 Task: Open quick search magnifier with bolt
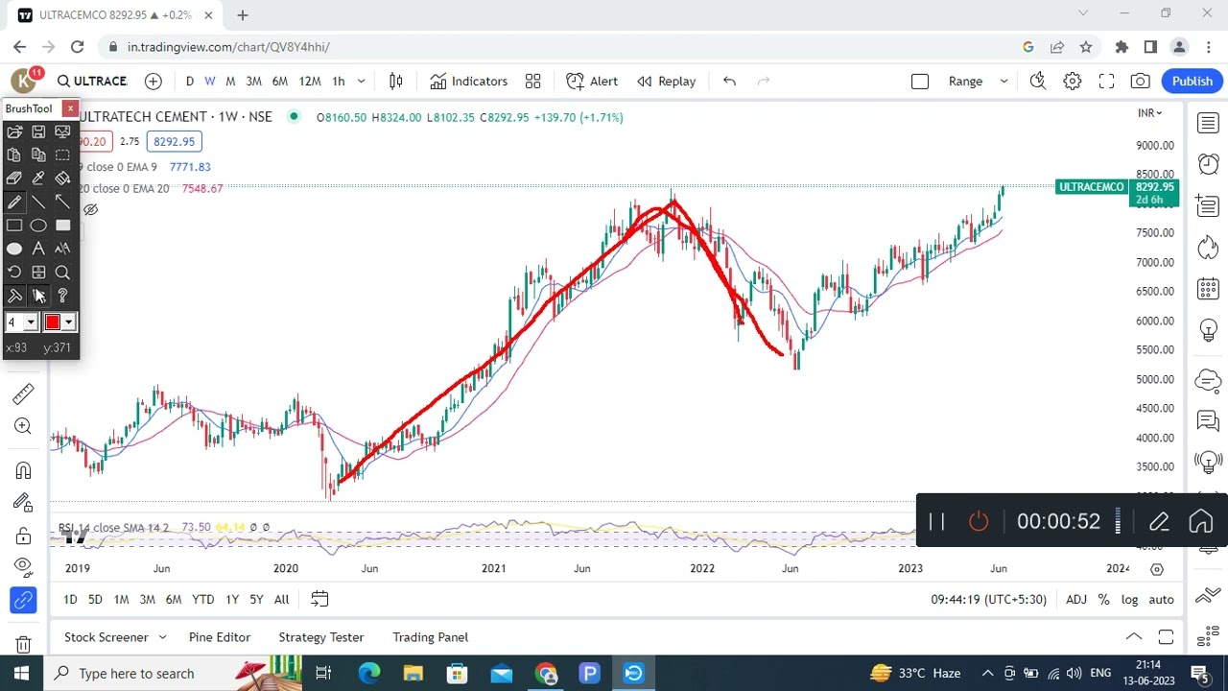[1038, 82]
